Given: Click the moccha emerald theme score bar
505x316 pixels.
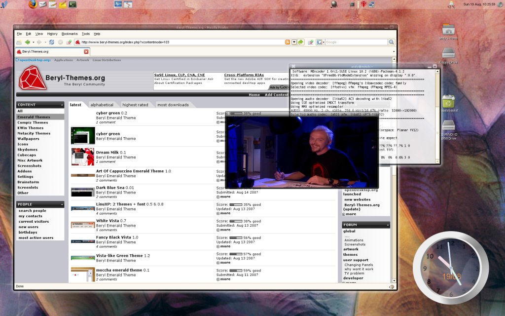Looking at the screenshot, I should 236,271.
